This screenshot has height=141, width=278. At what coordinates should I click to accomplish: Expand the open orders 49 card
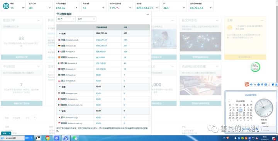click(x=50, y=8)
